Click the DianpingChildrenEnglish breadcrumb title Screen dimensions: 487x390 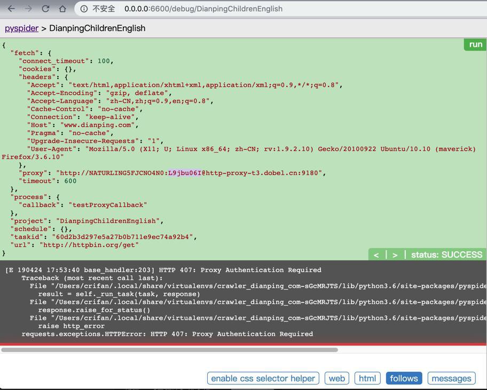(97, 28)
